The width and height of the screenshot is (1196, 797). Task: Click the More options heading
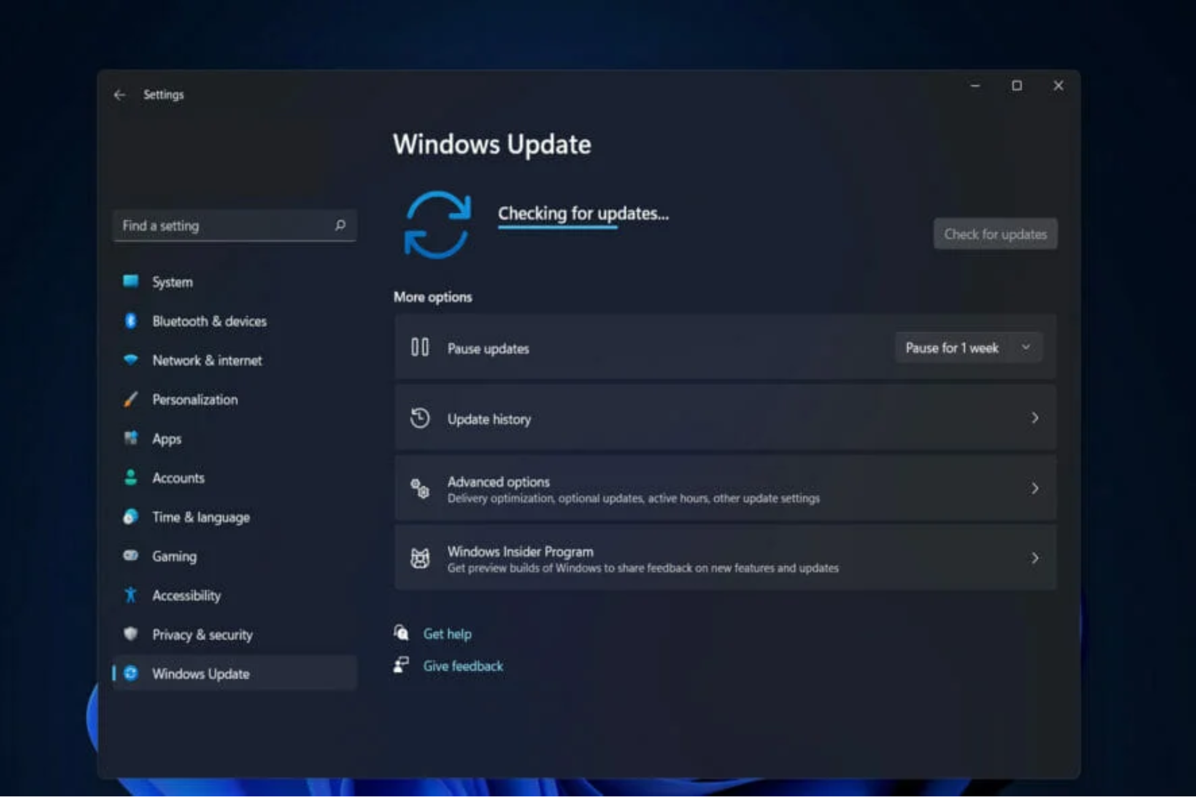432,297
